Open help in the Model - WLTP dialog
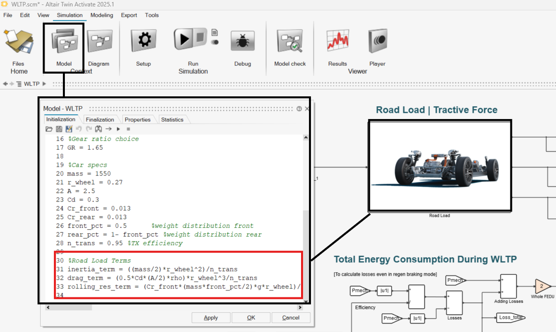Viewport: 556px width, 332px height. pyautogui.click(x=299, y=109)
